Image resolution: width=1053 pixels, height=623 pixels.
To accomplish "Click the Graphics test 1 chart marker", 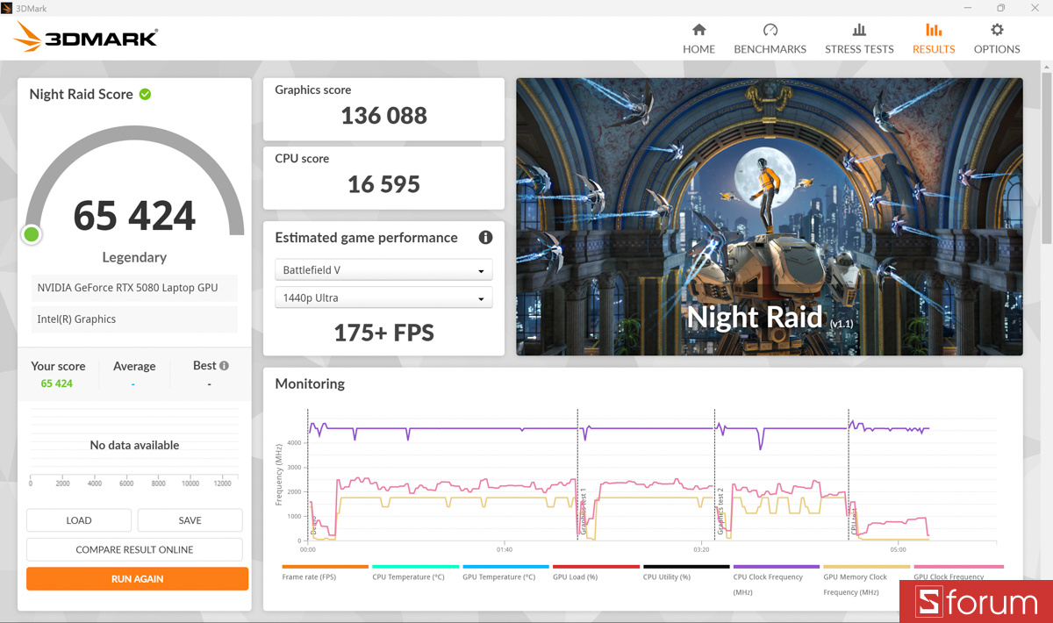I will 583,512.
